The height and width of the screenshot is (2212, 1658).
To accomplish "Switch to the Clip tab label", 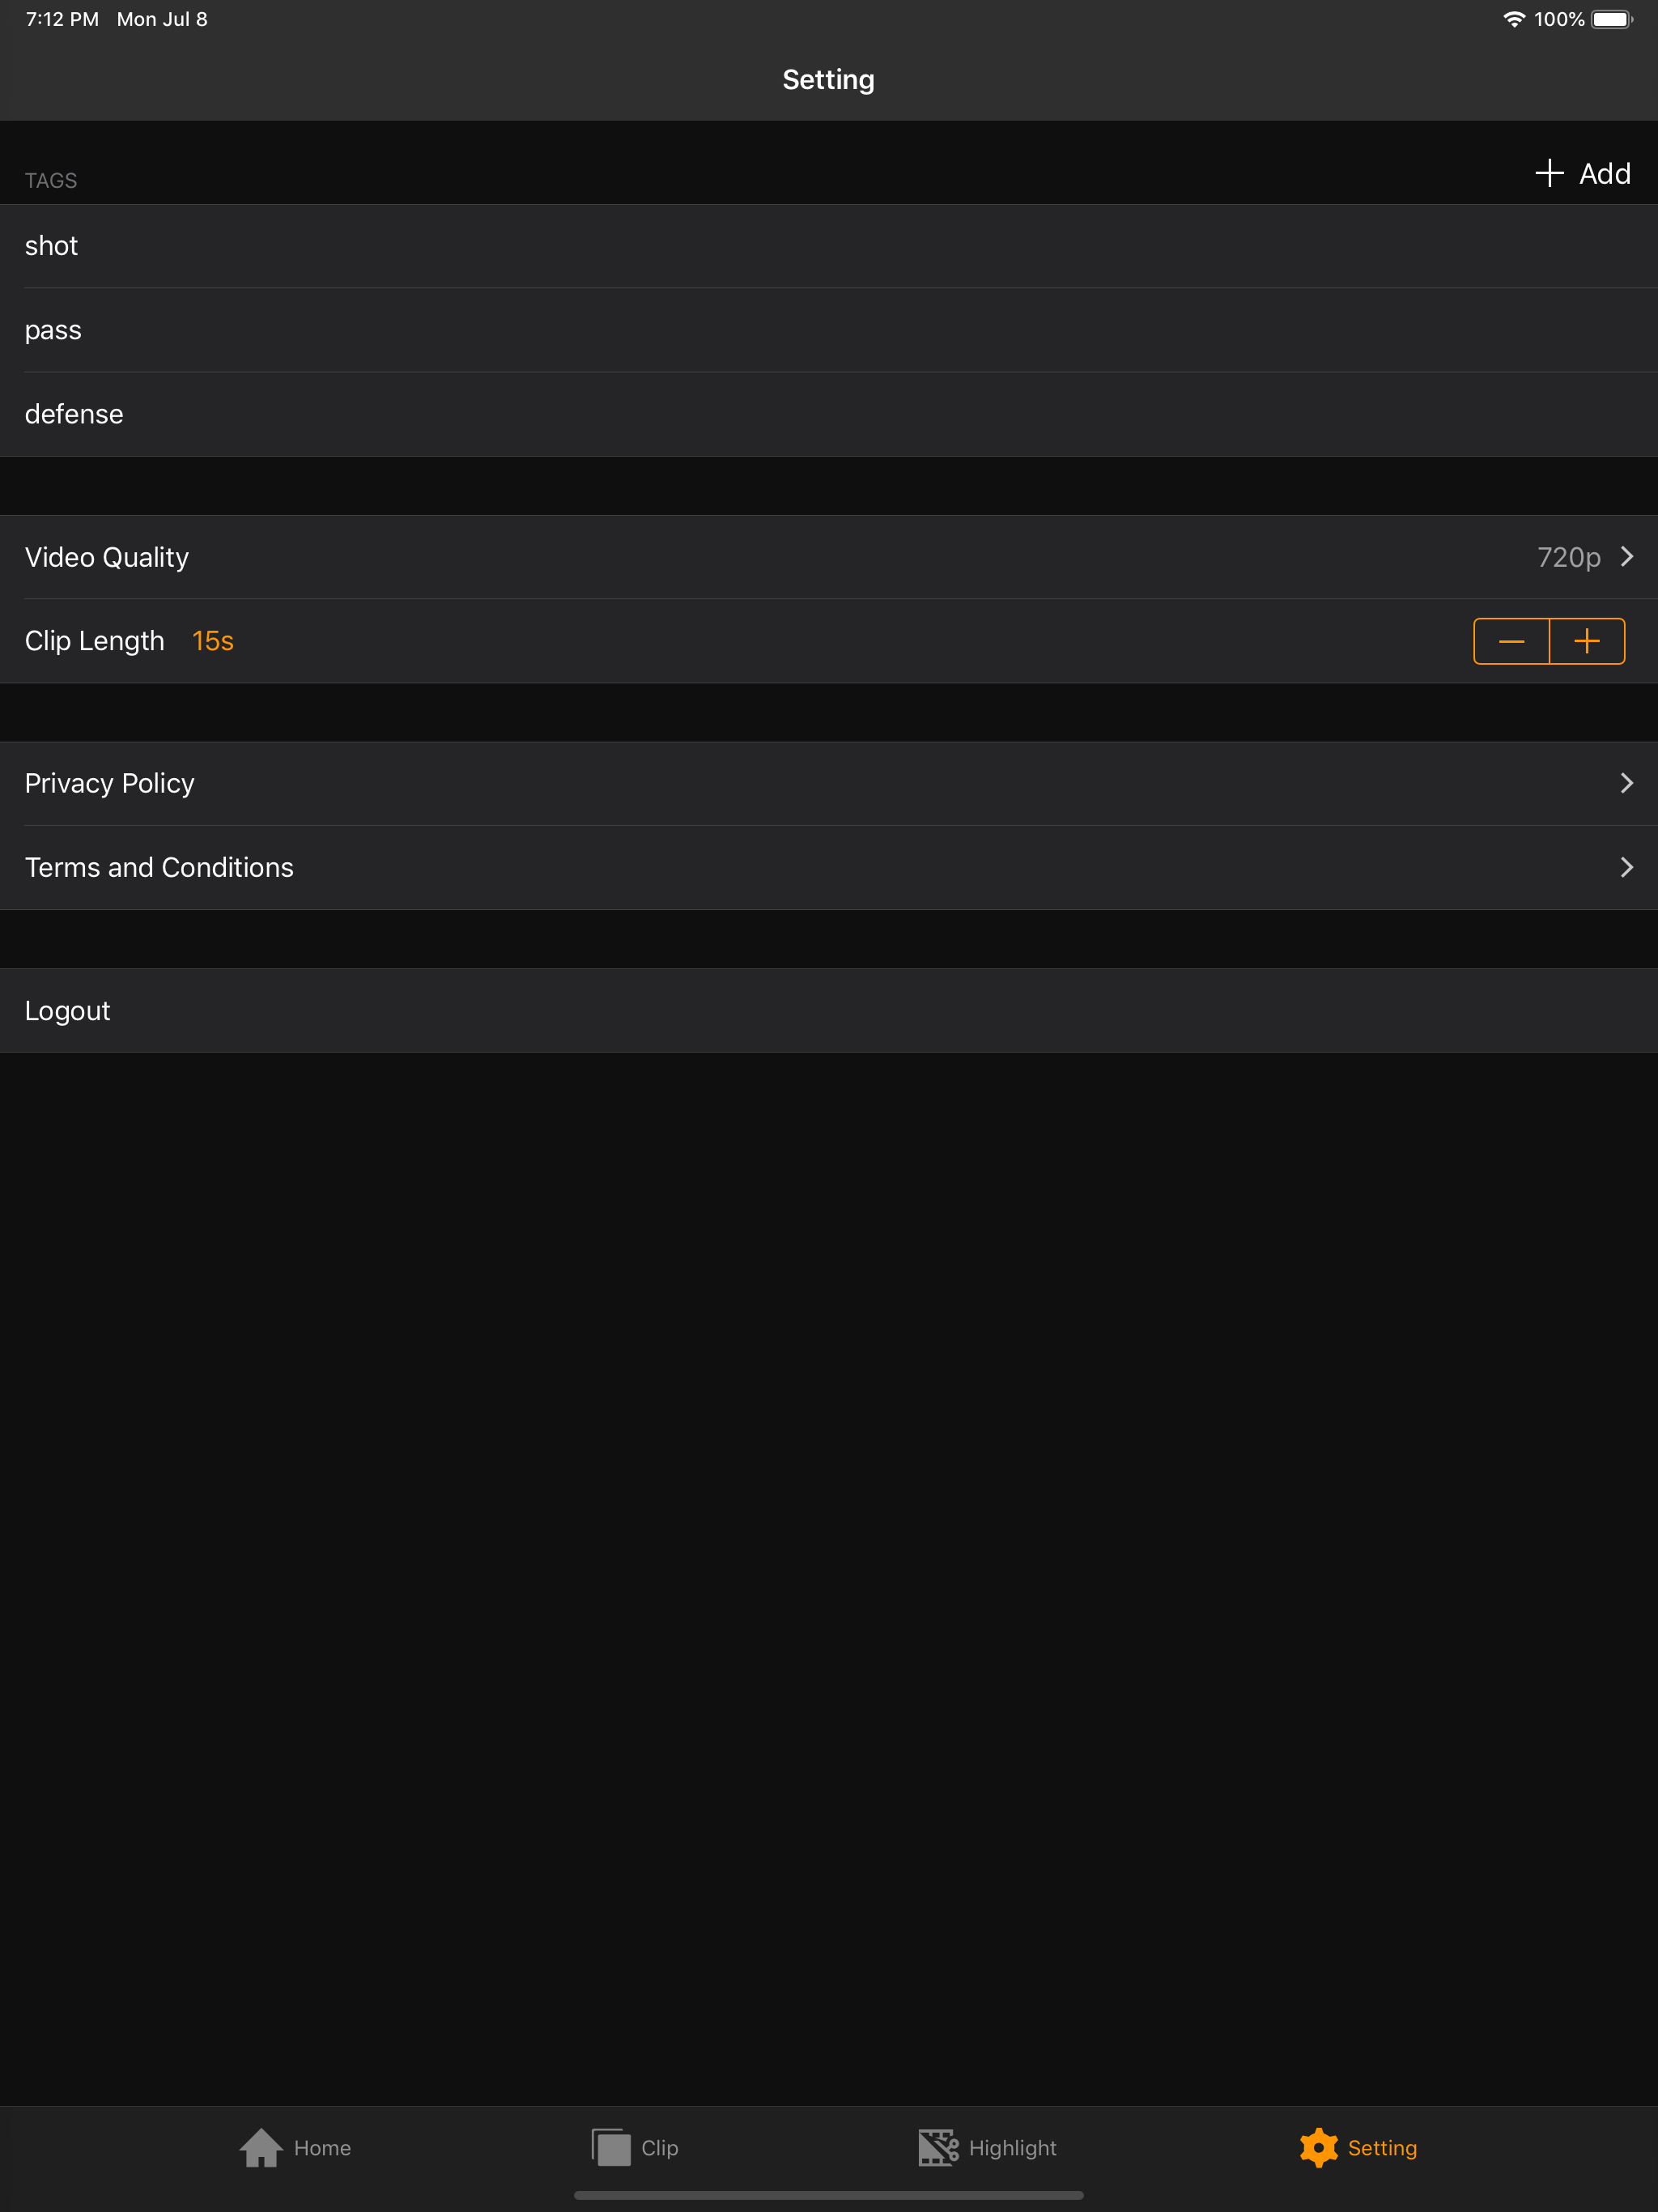I will pyautogui.click(x=660, y=2148).
